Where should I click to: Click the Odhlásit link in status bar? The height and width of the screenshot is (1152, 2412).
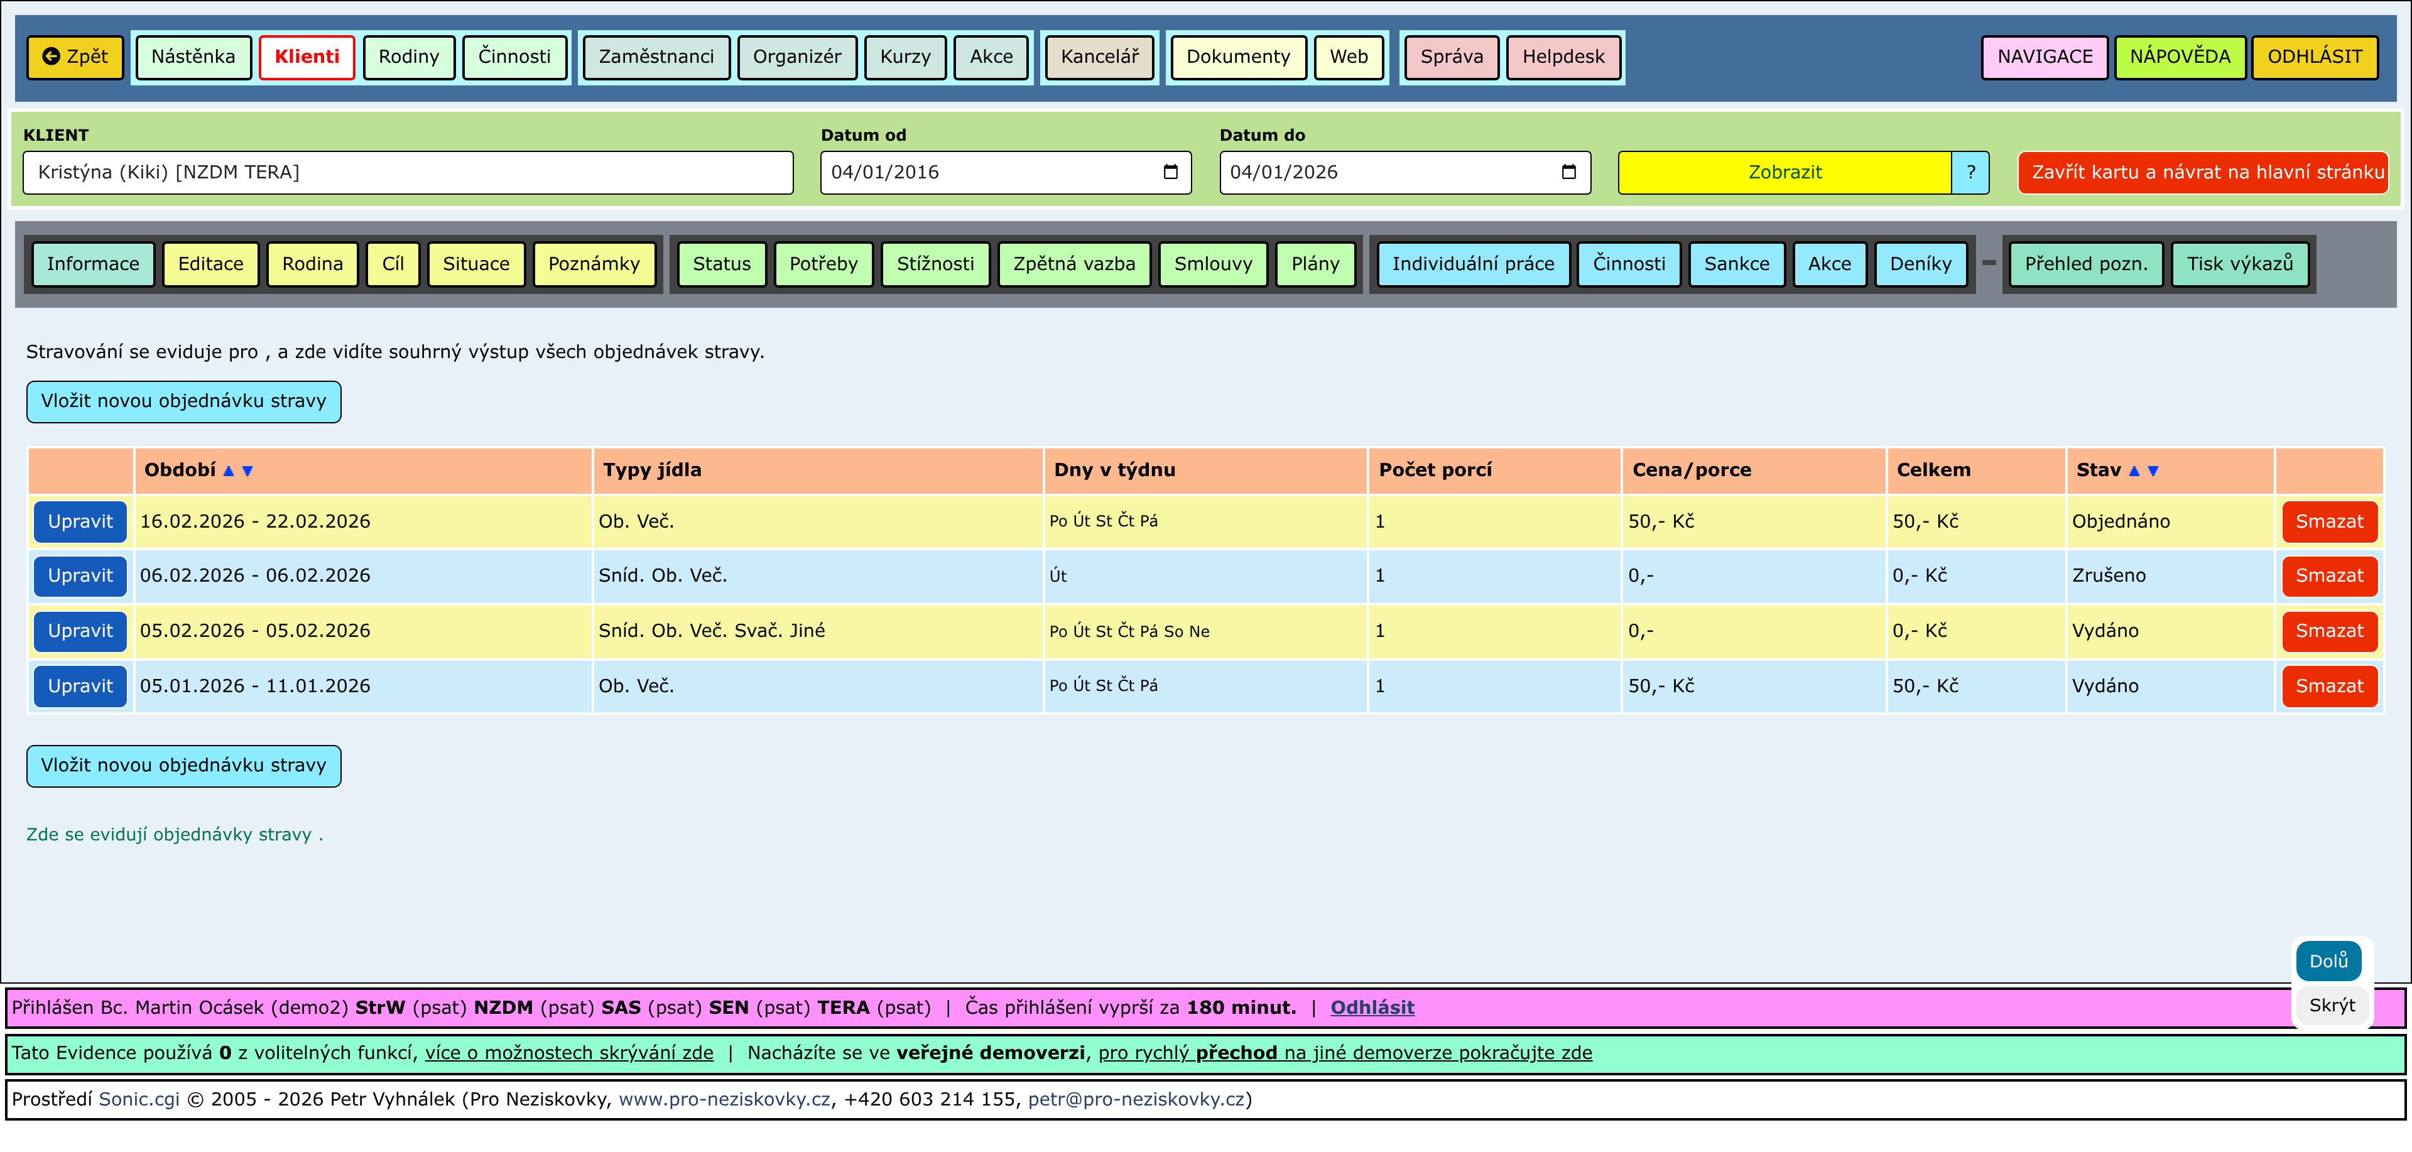[1372, 1008]
